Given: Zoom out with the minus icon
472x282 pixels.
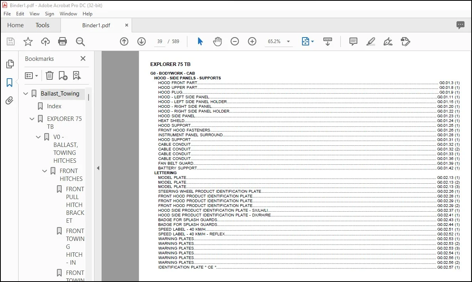Looking at the screenshot, I should tap(235, 41).
